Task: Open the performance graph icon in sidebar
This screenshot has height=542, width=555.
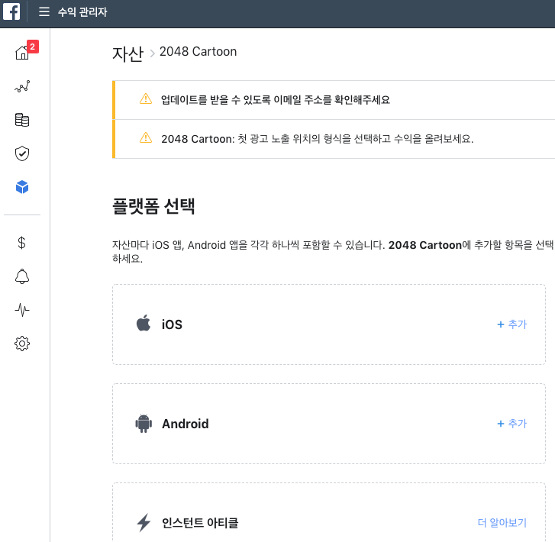Action: [22, 86]
